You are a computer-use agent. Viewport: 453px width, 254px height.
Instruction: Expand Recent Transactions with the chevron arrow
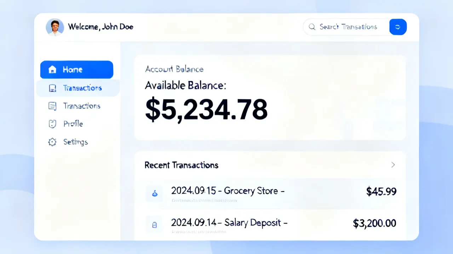(x=393, y=165)
